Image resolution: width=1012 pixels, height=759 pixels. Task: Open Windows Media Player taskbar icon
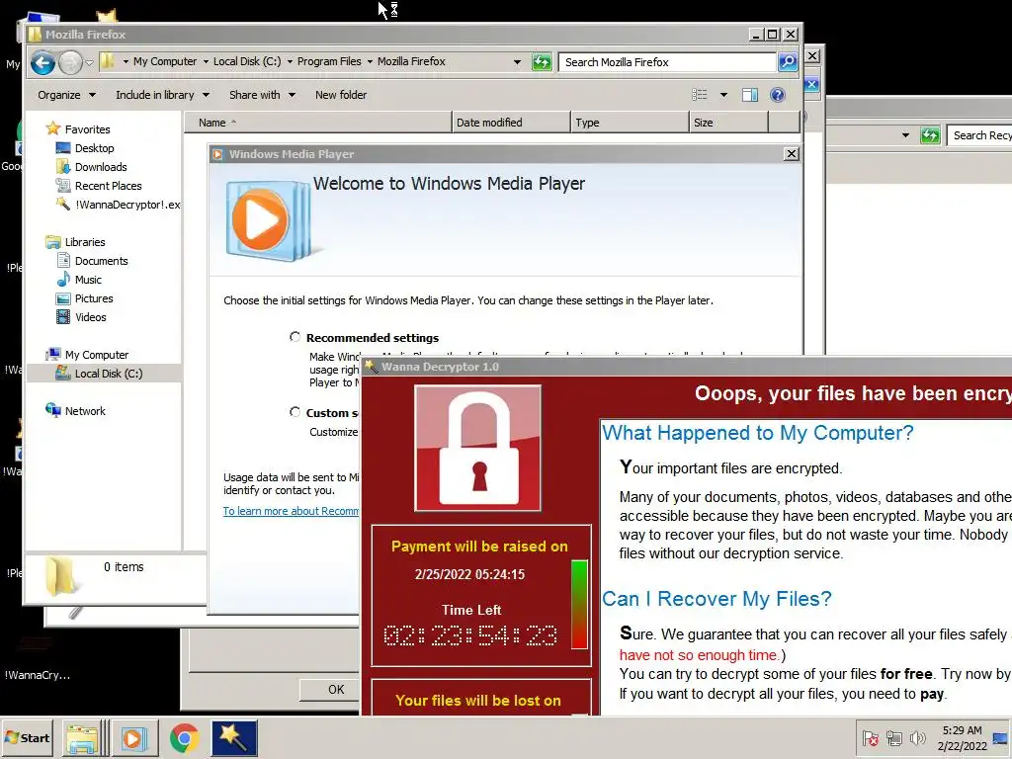135,738
